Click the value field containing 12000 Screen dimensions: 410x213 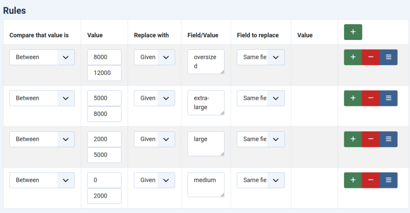[104, 73]
